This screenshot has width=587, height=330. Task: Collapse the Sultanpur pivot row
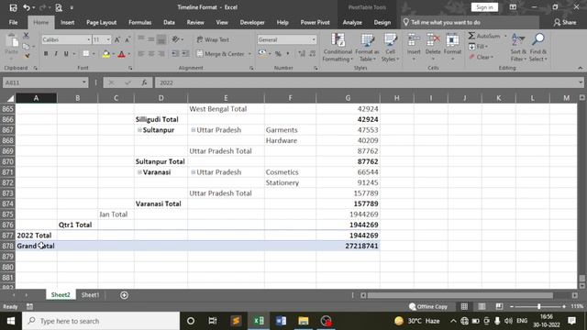(x=139, y=130)
